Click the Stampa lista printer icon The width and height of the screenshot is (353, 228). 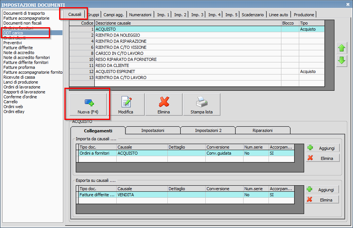click(202, 102)
